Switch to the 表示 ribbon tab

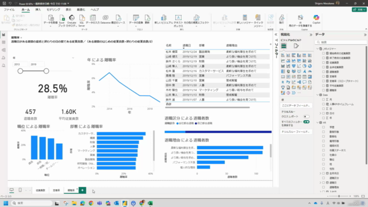point(68,10)
